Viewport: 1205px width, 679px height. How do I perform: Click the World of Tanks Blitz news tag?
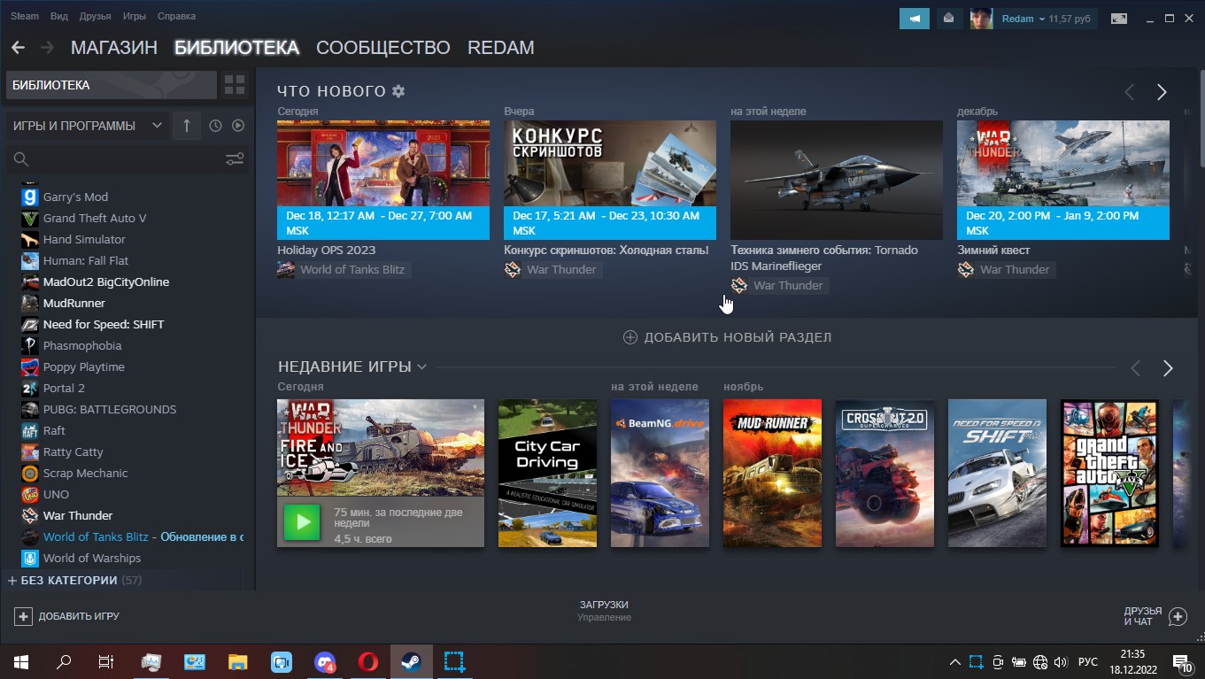(x=344, y=269)
